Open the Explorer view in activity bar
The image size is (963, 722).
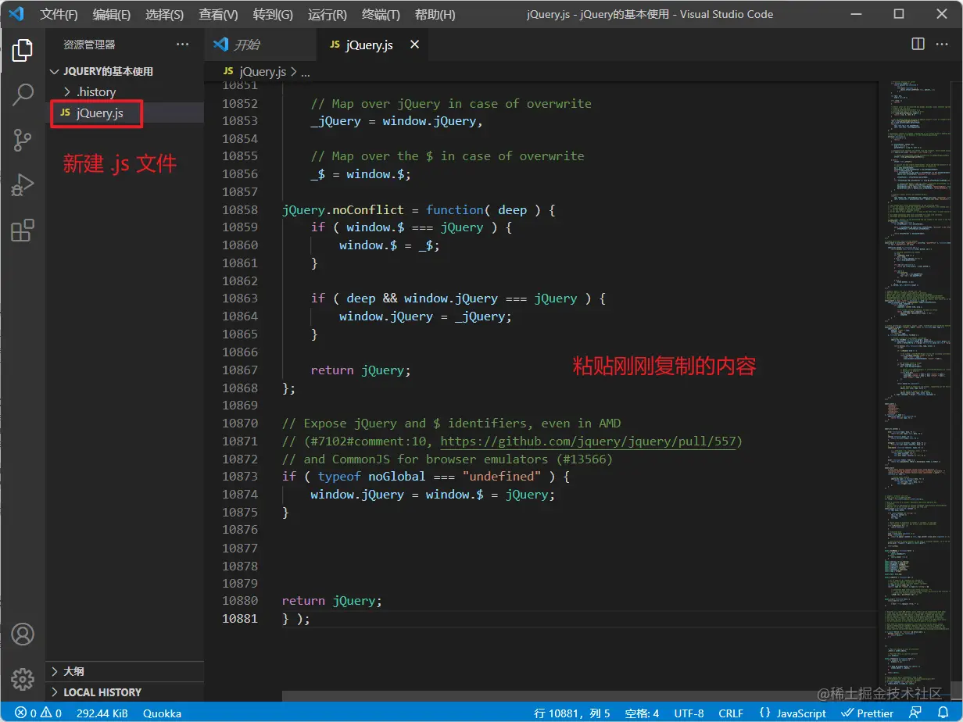point(23,50)
